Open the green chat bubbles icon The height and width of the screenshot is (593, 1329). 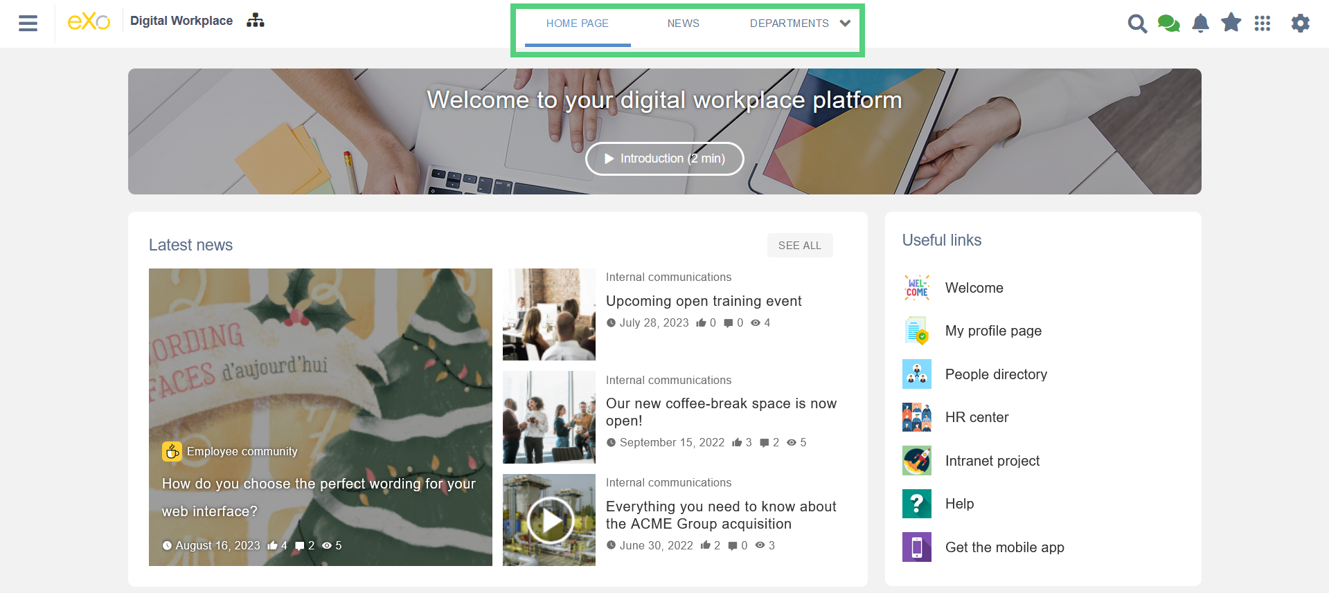tap(1169, 24)
